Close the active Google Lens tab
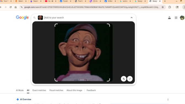Image resolution: width=185 pixels, height=104 pixels. point(160,1)
